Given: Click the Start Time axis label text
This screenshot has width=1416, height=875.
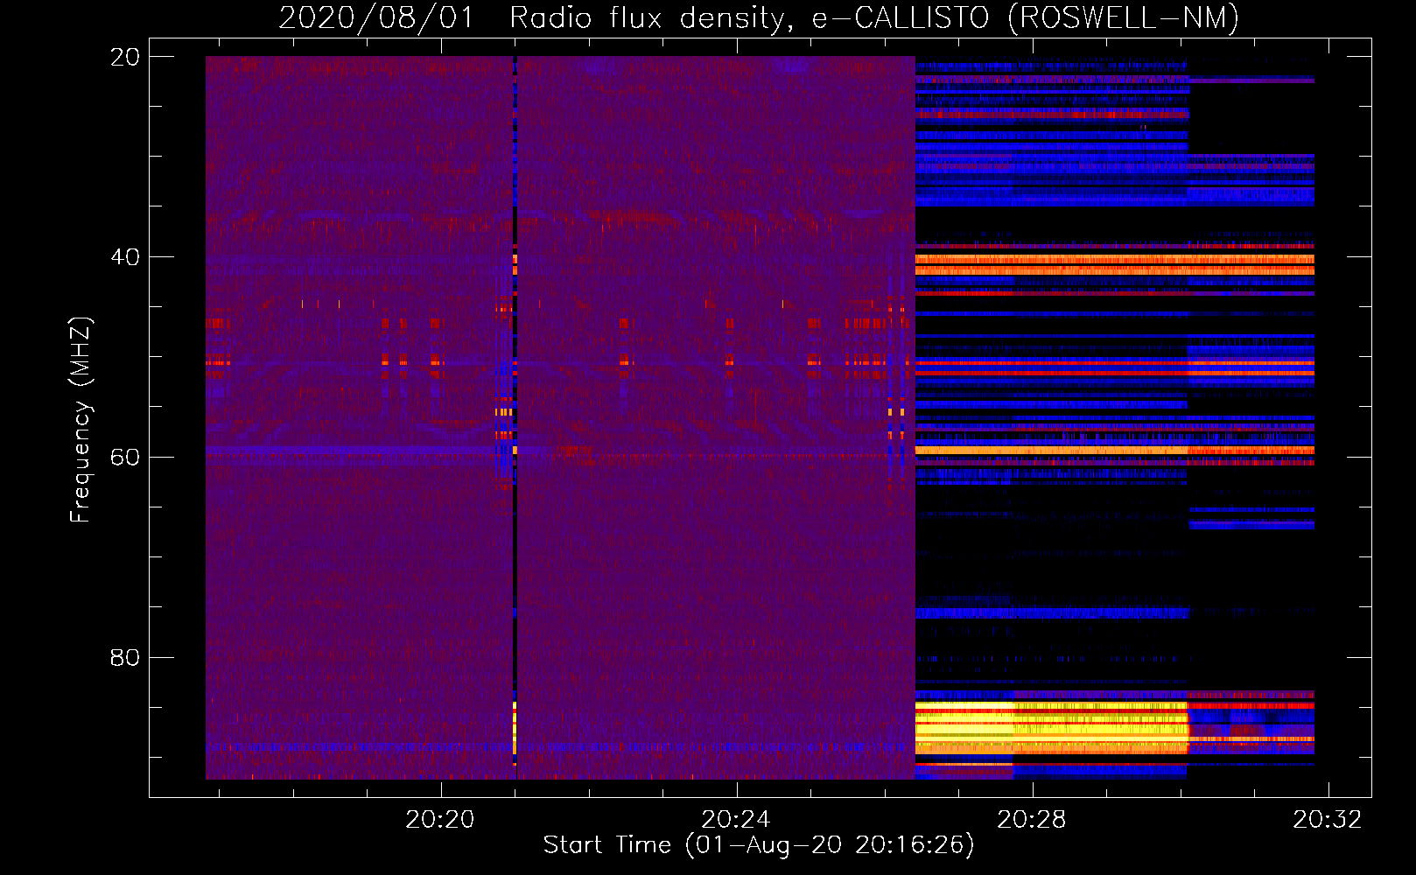Looking at the screenshot, I should (759, 845).
